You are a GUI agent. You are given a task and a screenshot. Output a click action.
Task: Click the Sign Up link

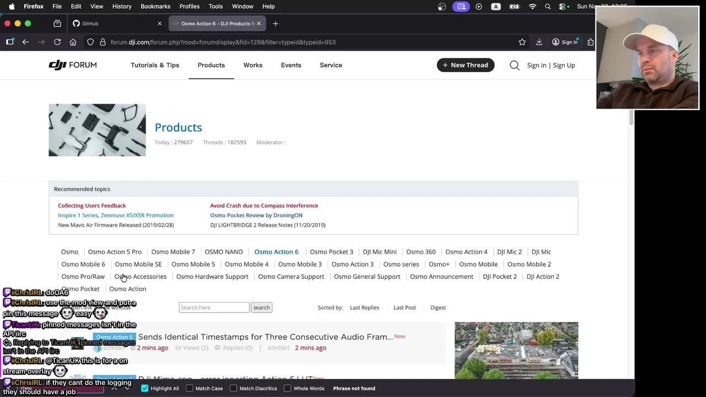coord(564,65)
